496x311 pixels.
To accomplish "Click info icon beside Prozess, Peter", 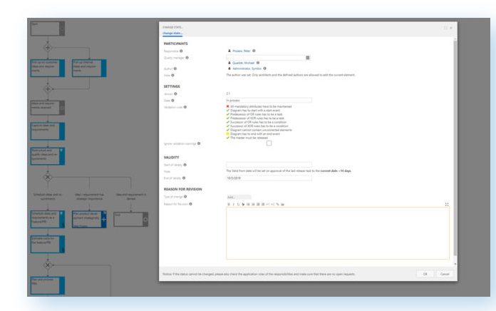I will pos(254,51).
